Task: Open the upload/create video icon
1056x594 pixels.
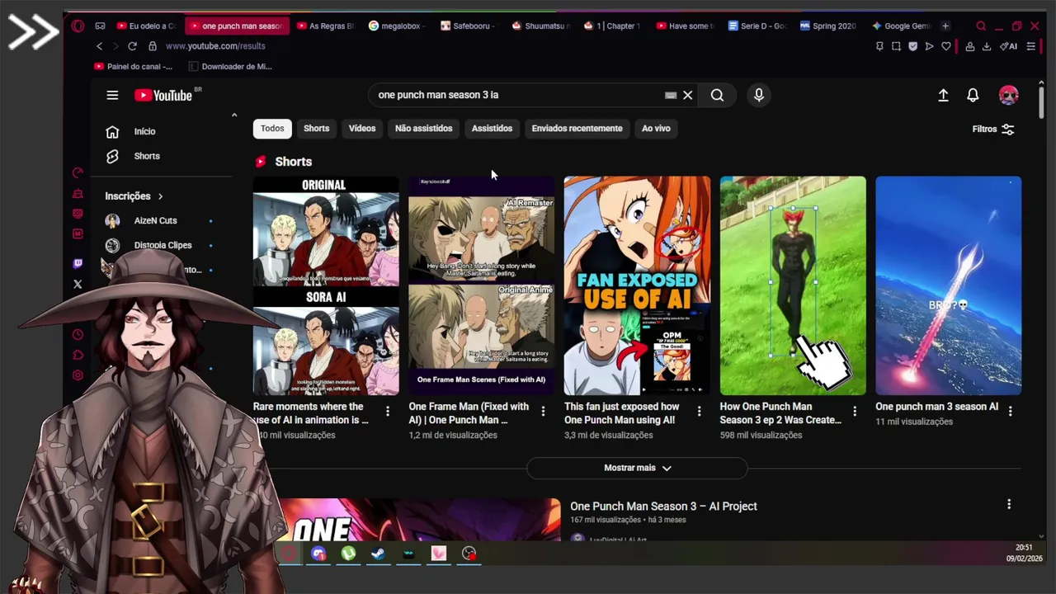Action: point(943,95)
